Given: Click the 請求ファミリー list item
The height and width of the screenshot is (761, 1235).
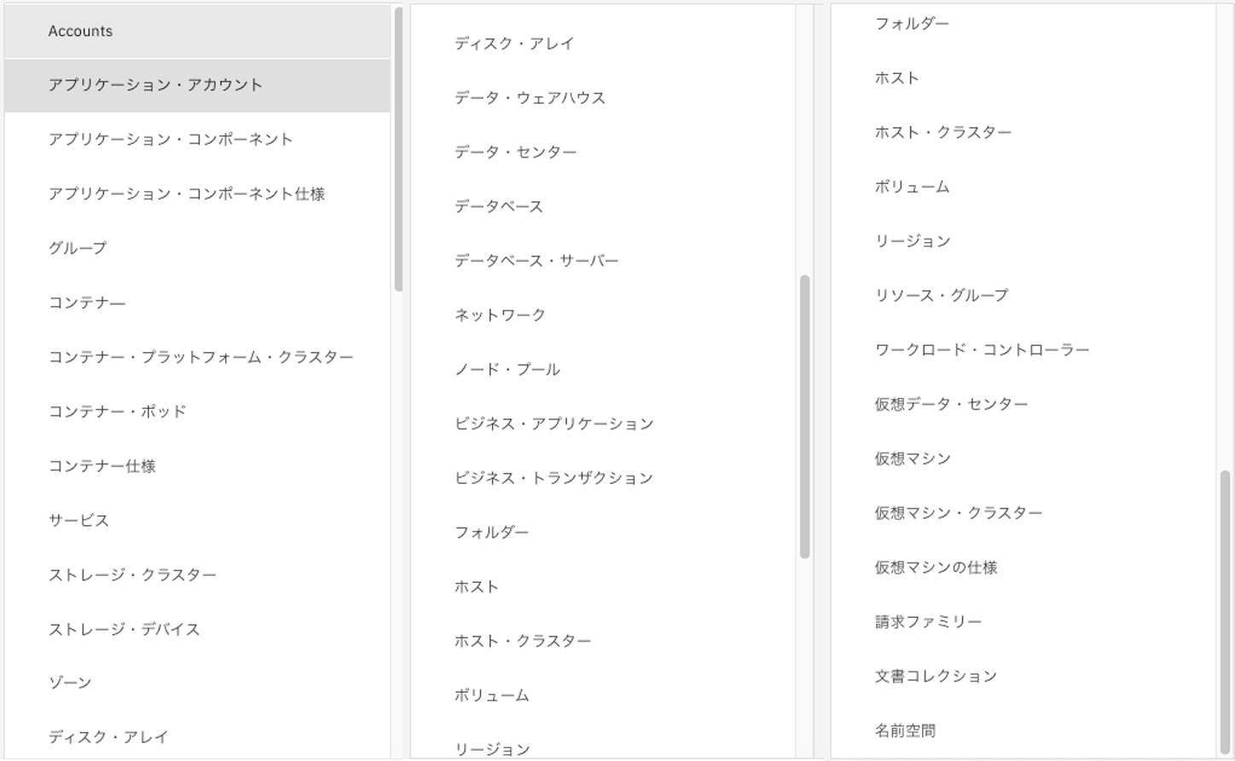Looking at the screenshot, I should [x=928, y=622].
